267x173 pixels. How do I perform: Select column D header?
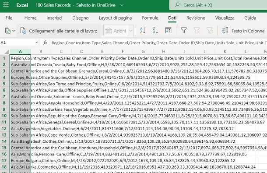coord(82,51)
